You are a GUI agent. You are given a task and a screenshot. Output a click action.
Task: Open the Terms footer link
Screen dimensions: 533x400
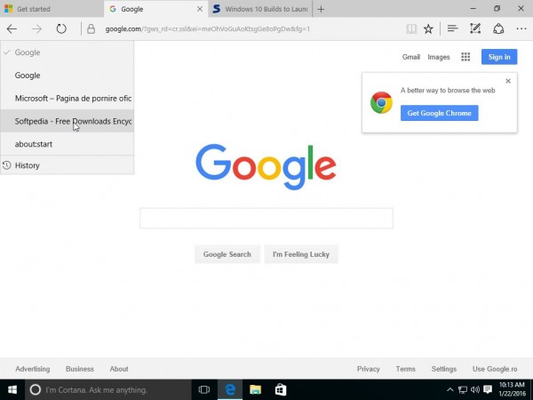point(406,369)
